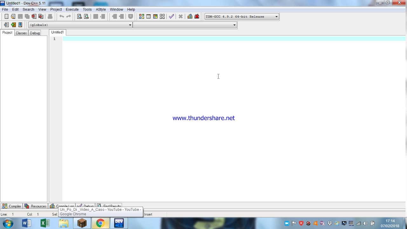The height and width of the screenshot is (229, 407).
Task: Click the 'Col: 1' status bar entry
Action: 33,214
